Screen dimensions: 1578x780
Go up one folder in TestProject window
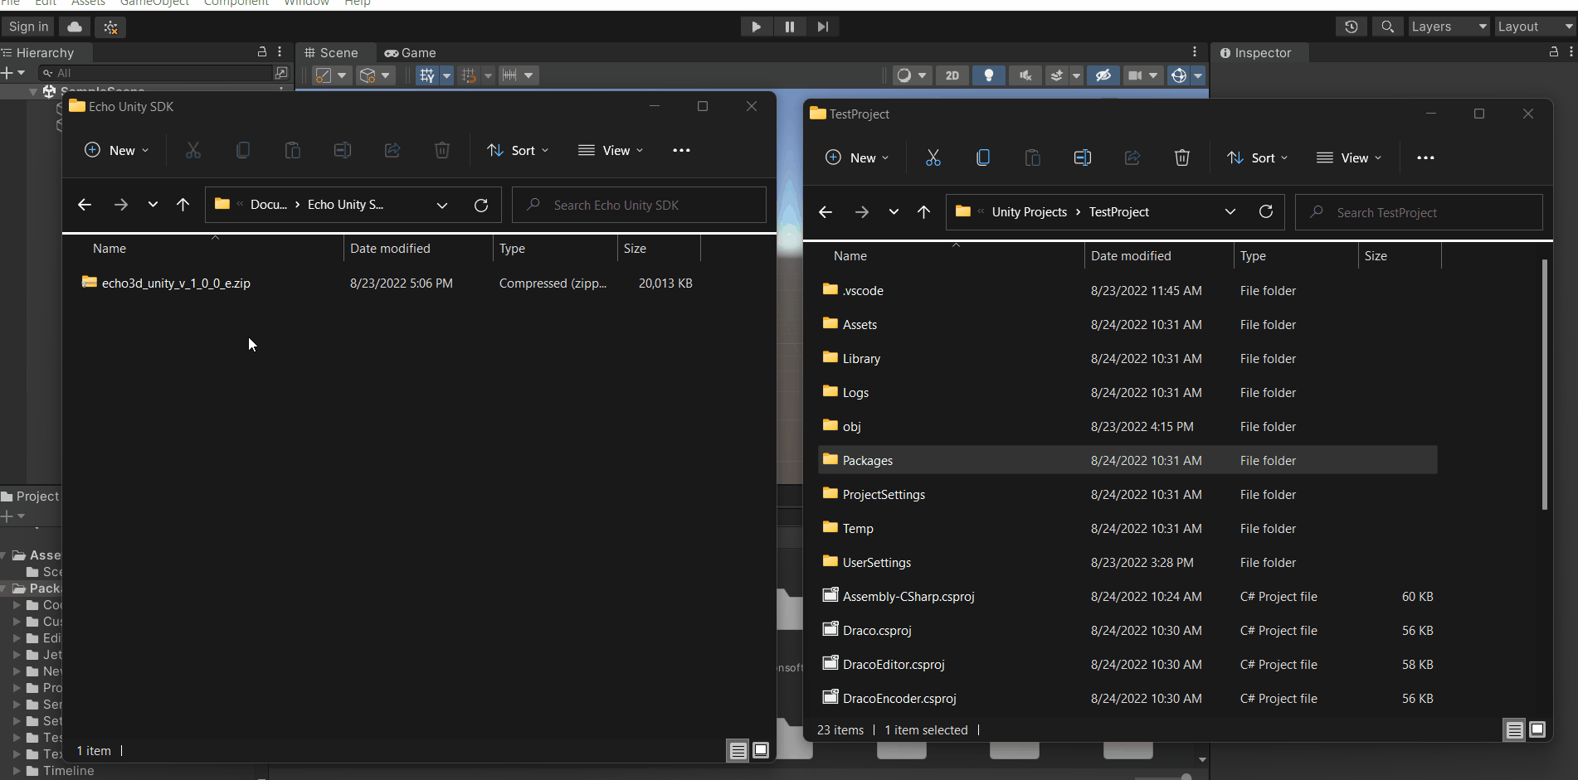pyautogui.click(x=923, y=212)
